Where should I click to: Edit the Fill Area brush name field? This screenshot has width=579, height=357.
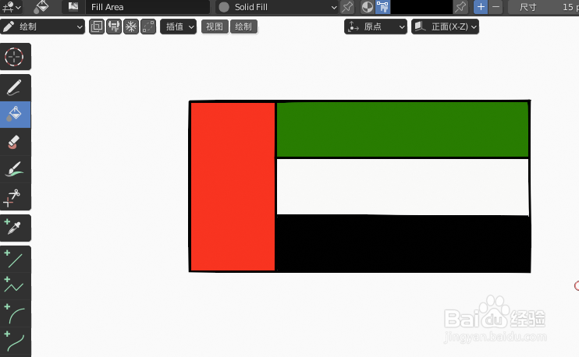(x=147, y=7)
